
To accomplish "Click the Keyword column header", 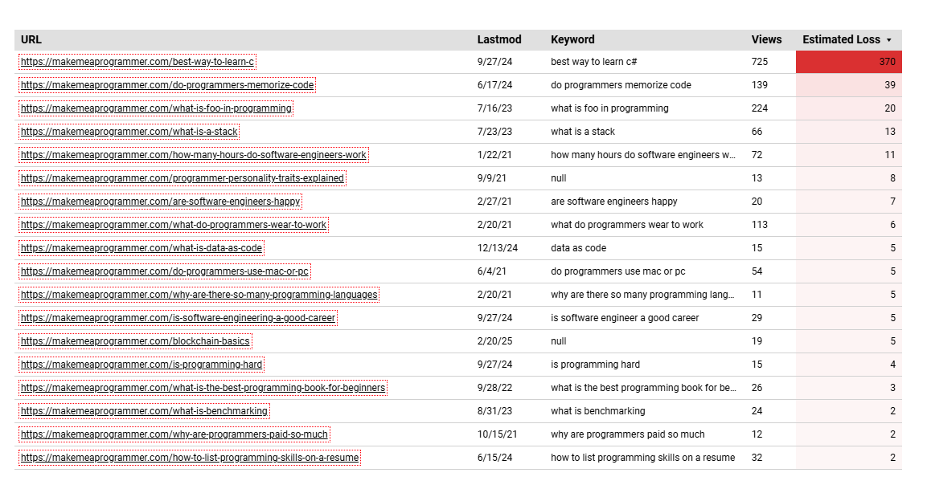I will [x=572, y=39].
